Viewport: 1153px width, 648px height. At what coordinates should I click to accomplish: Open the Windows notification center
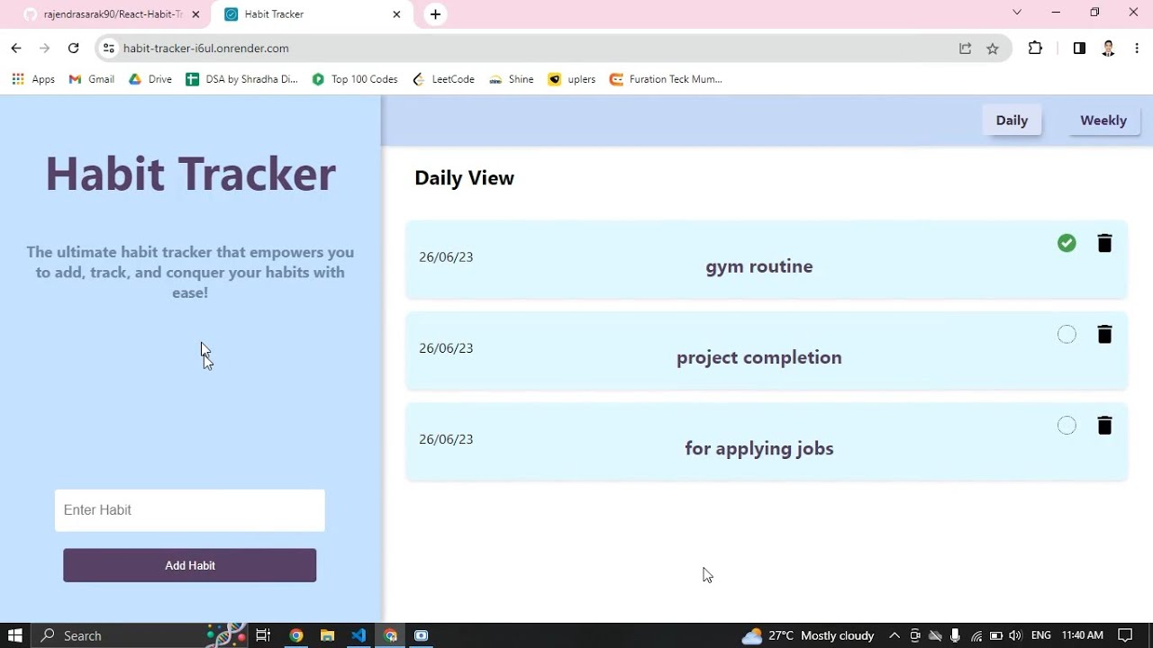pos(1125,635)
